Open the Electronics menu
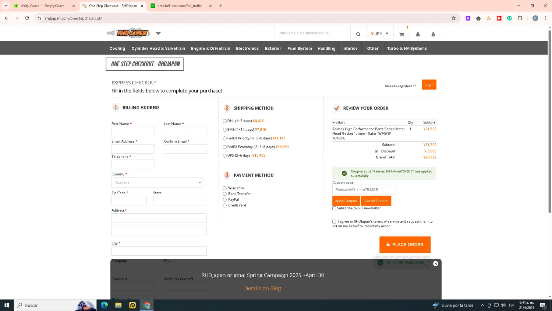The height and width of the screenshot is (311, 552). 247,48
